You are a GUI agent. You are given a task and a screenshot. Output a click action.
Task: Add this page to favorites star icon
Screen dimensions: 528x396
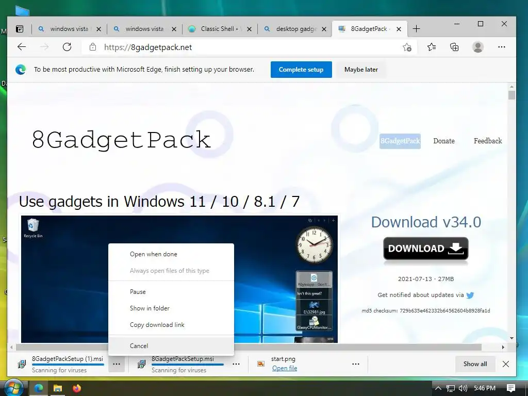point(407,47)
